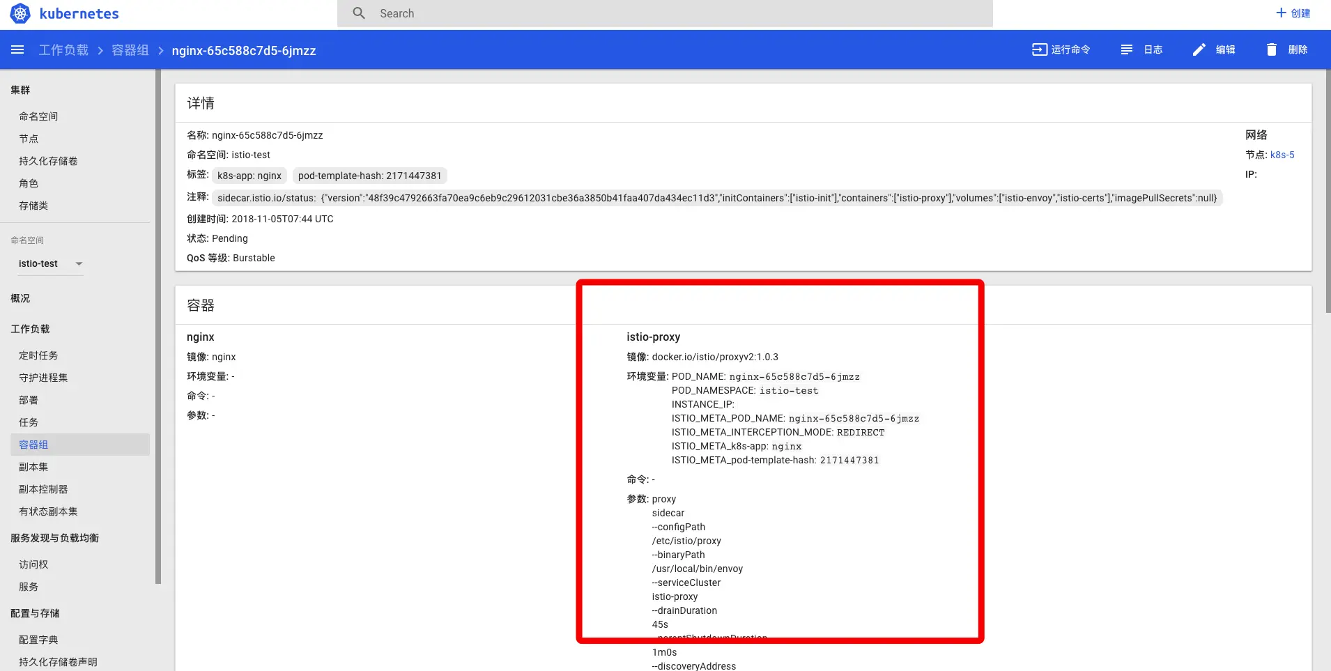The height and width of the screenshot is (671, 1331).
Task: Click the pod name nginx-65c588c7d5-6jmzz breadcrumb
Action: (x=244, y=50)
